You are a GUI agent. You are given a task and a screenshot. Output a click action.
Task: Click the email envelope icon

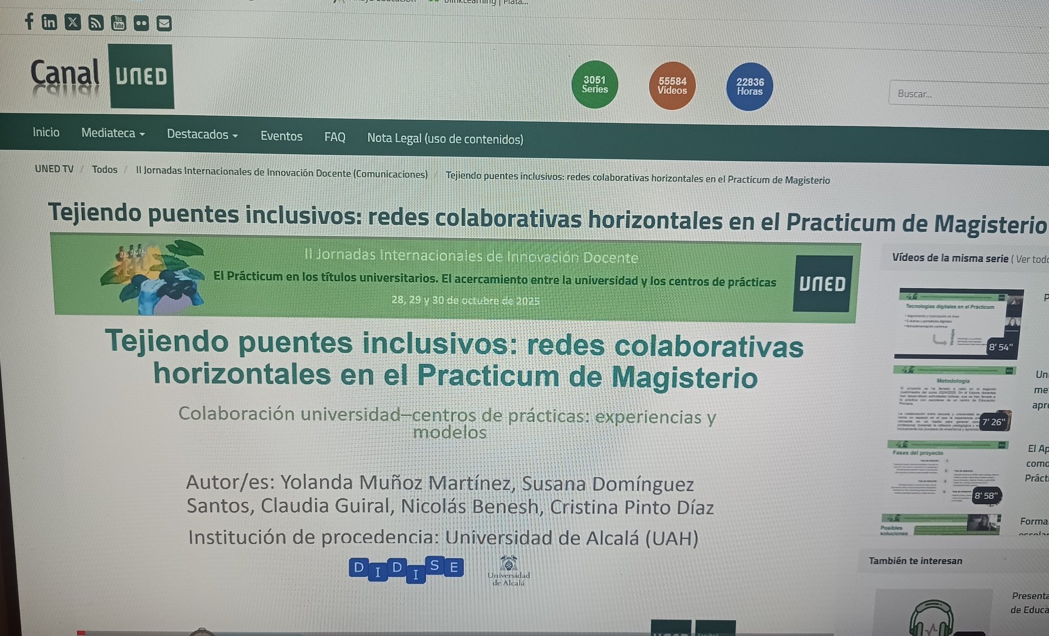click(x=164, y=24)
